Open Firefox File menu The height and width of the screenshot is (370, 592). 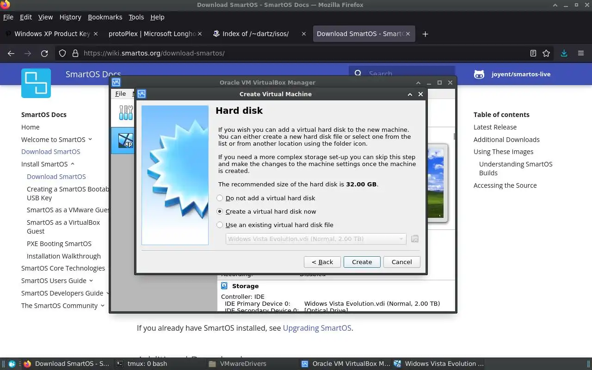(x=8, y=17)
